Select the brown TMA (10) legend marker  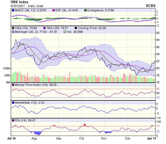coord(13,28)
